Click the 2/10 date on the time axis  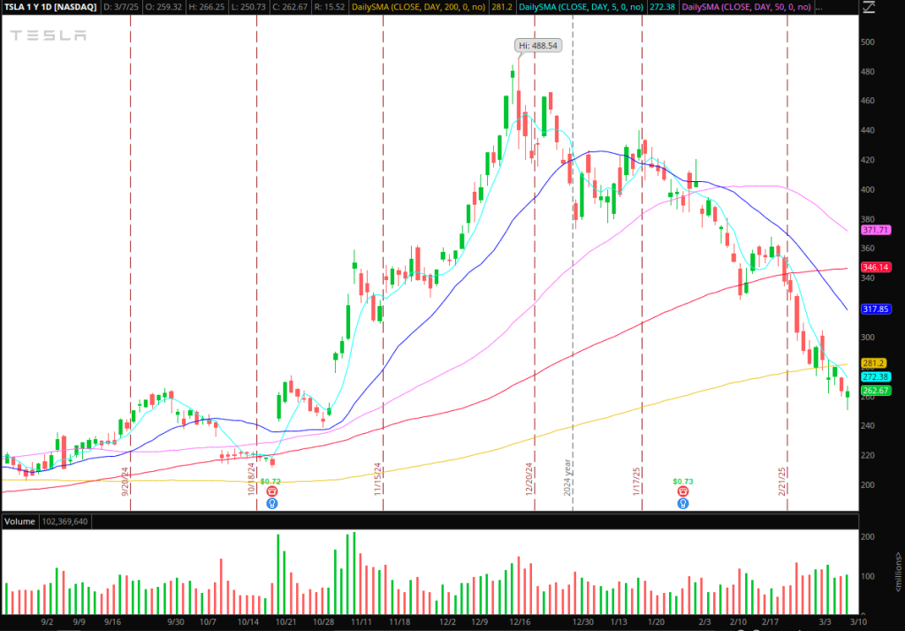pos(738,622)
